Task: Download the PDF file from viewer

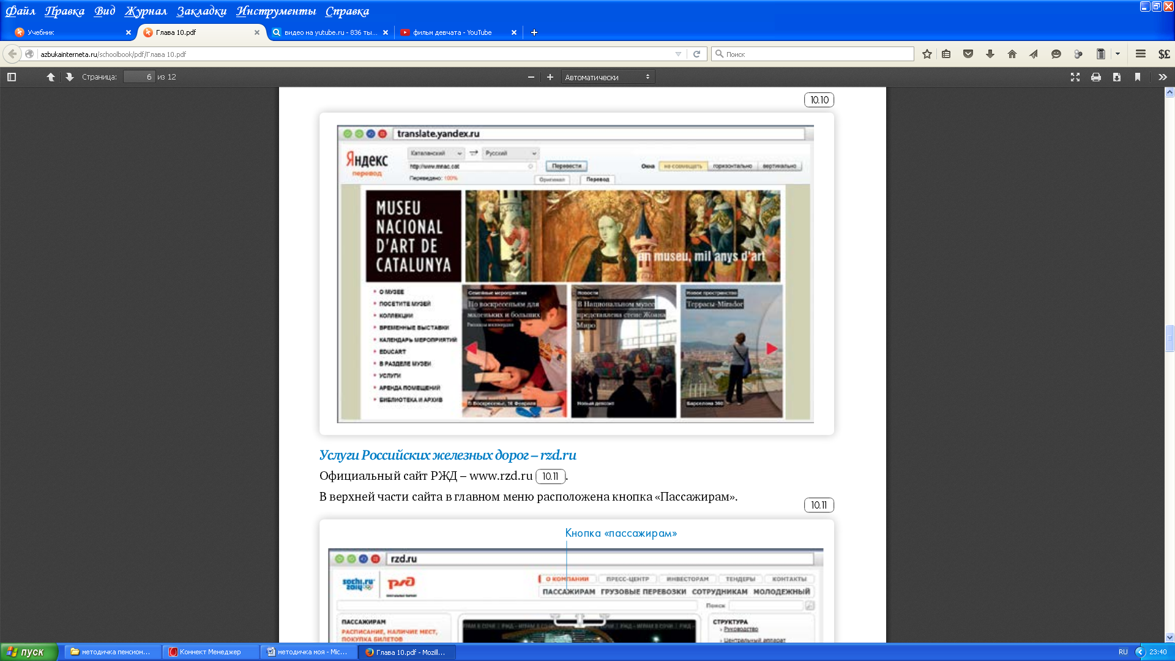Action: (1117, 77)
